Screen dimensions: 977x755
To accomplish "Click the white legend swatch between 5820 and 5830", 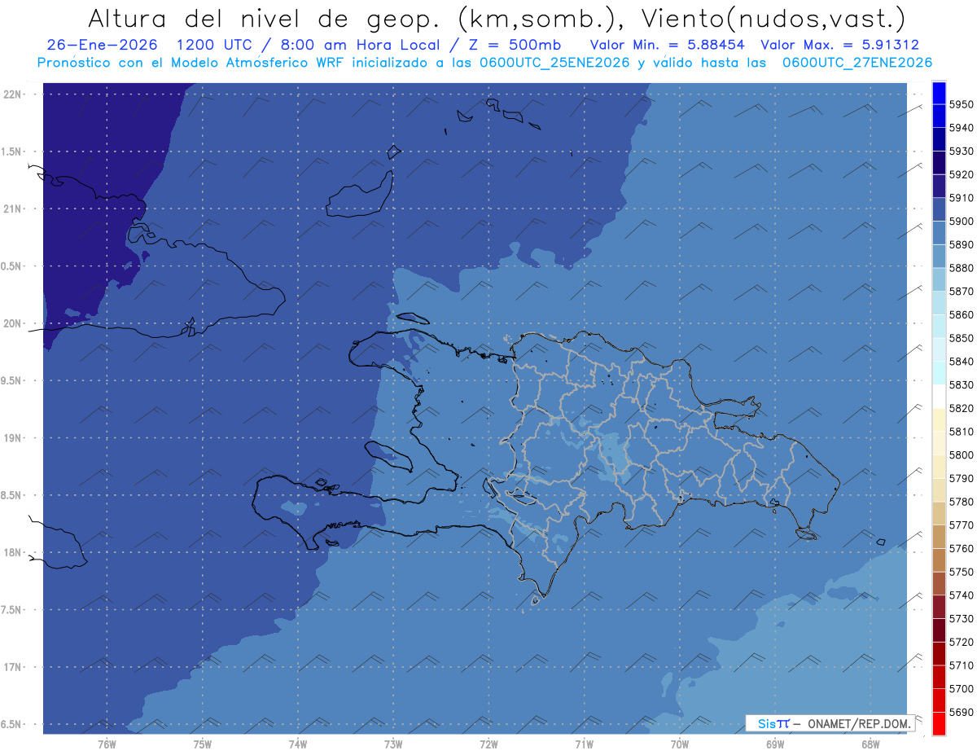I will [939, 396].
